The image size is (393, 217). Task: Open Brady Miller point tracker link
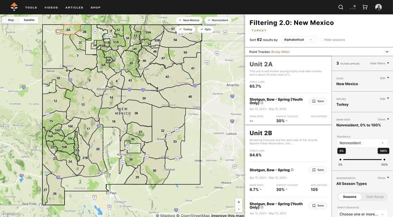pyautogui.click(x=280, y=52)
